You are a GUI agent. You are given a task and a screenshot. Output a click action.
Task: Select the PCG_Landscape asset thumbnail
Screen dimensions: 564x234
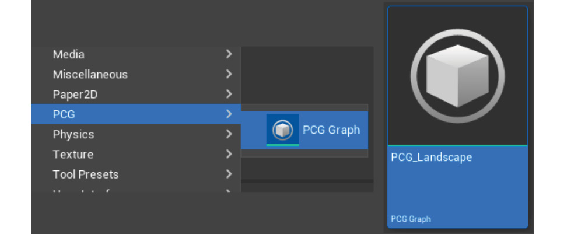(x=457, y=117)
